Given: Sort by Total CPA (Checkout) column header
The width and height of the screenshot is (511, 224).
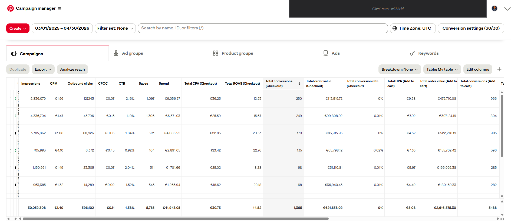Looking at the screenshot, I should pyautogui.click(x=200, y=84).
